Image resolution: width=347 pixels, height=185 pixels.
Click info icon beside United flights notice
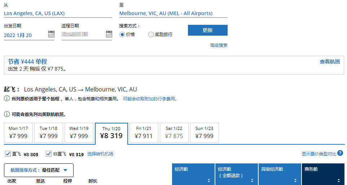[x=7, y=114]
